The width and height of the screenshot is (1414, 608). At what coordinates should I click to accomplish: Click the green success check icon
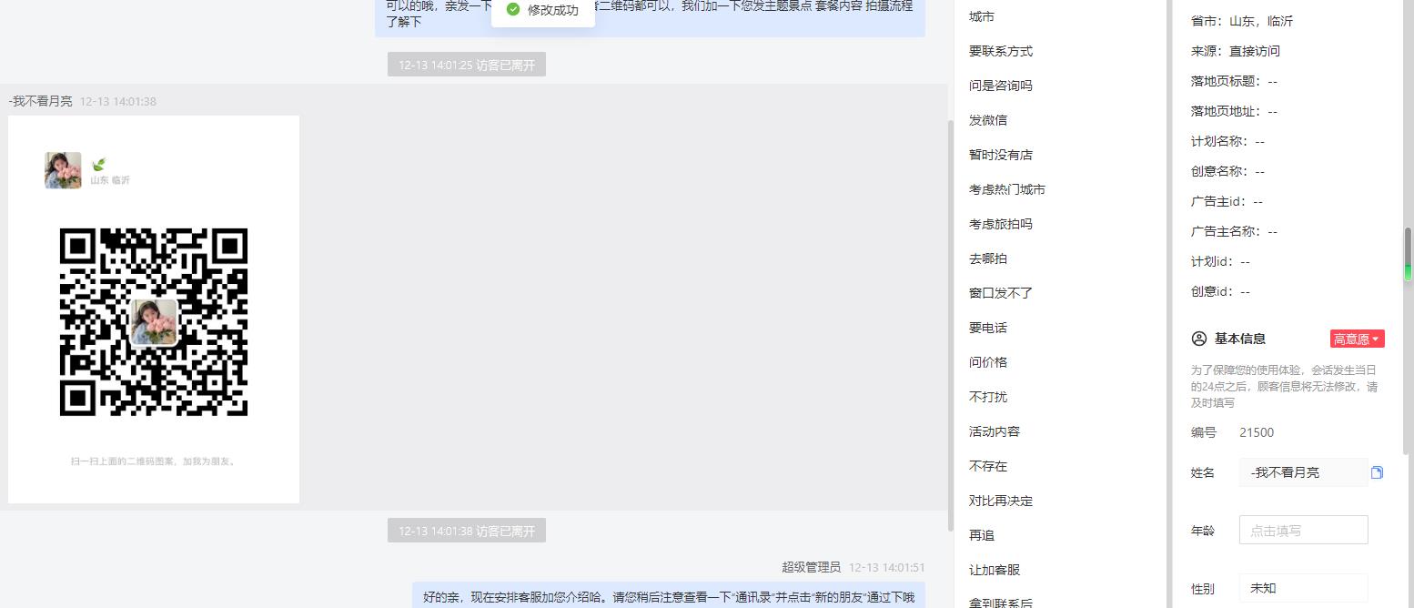tap(513, 9)
